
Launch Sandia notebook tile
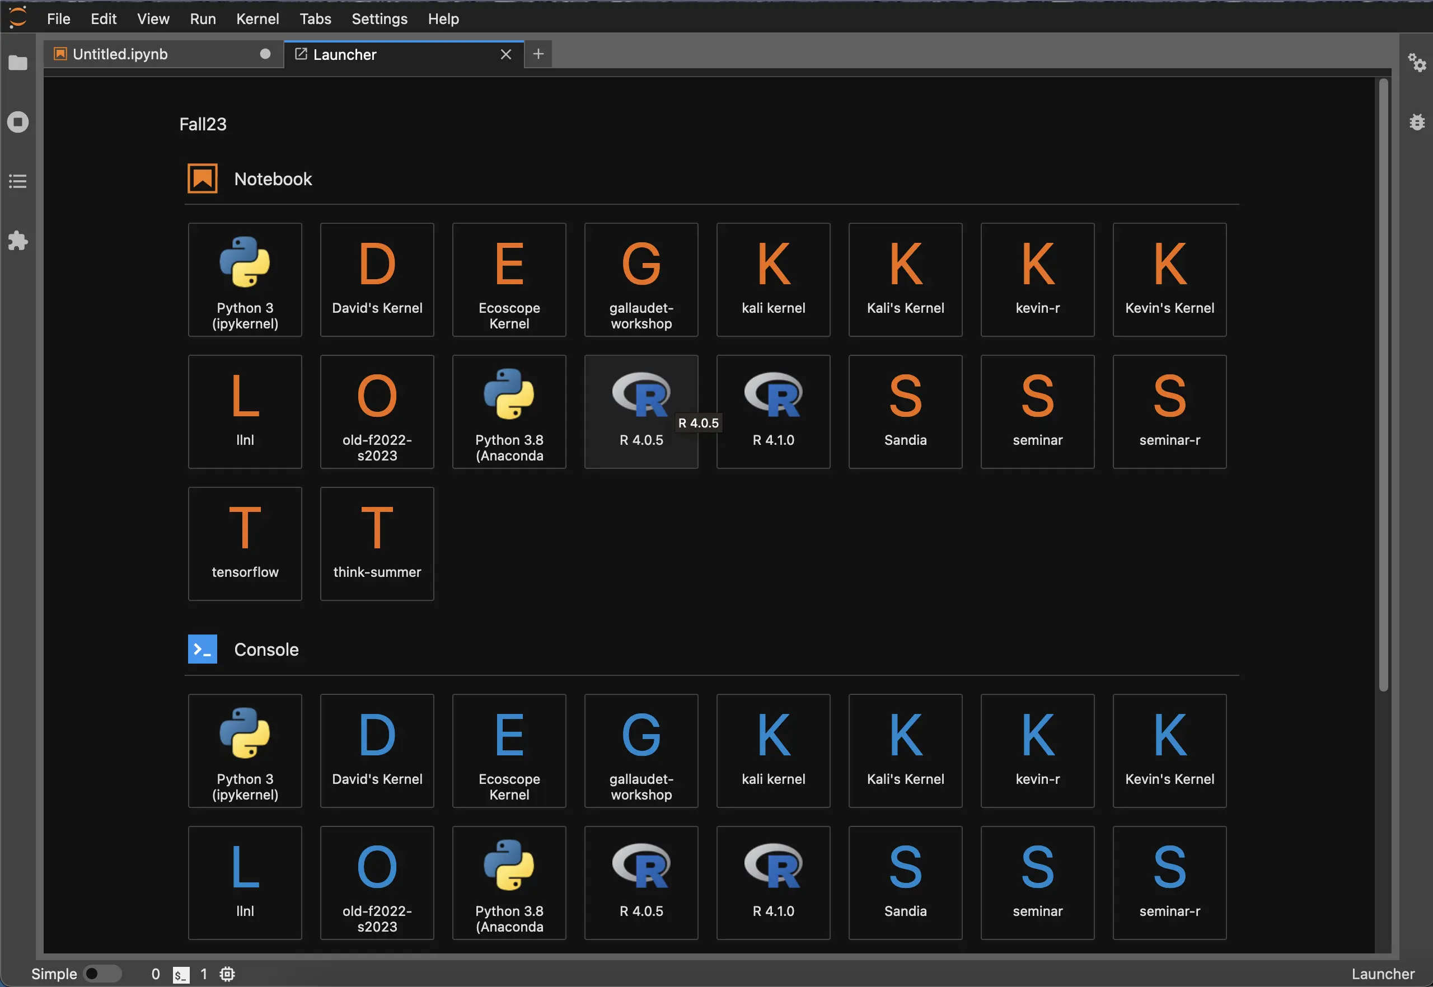coord(905,412)
